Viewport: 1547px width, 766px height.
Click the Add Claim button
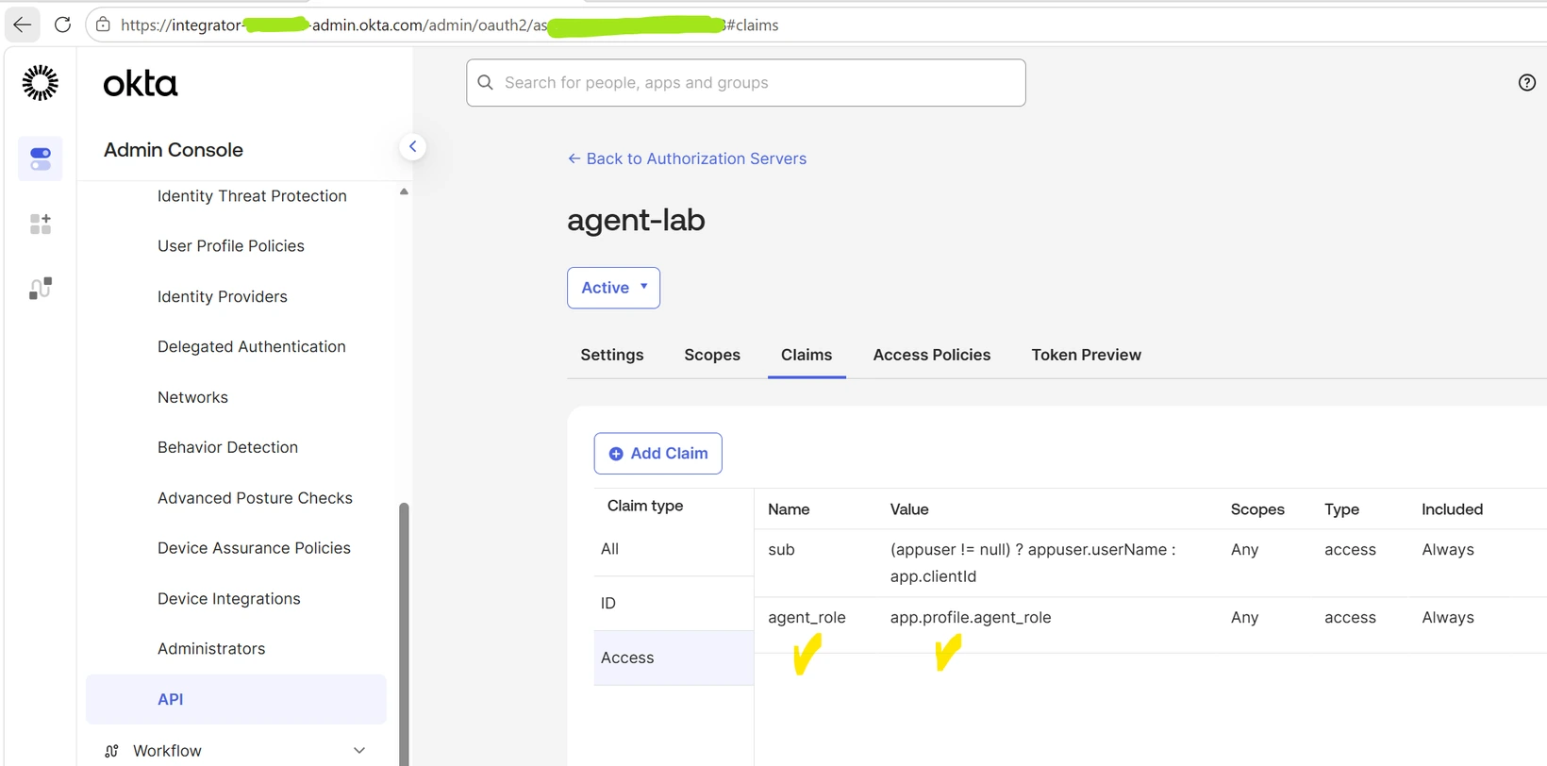point(657,454)
